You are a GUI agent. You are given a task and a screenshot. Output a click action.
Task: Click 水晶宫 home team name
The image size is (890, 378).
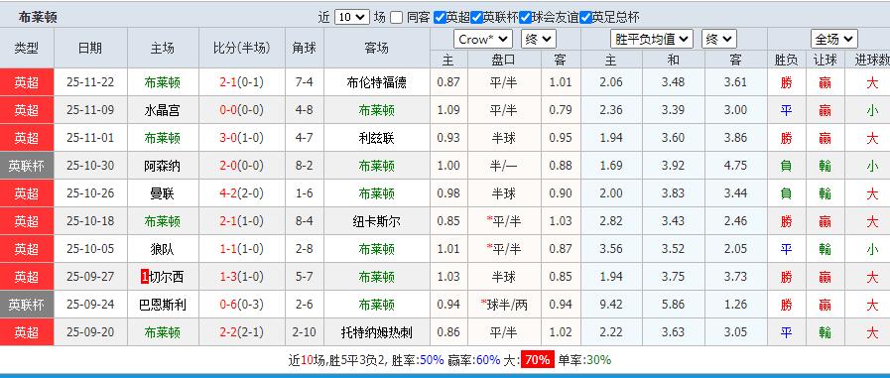coord(163,110)
